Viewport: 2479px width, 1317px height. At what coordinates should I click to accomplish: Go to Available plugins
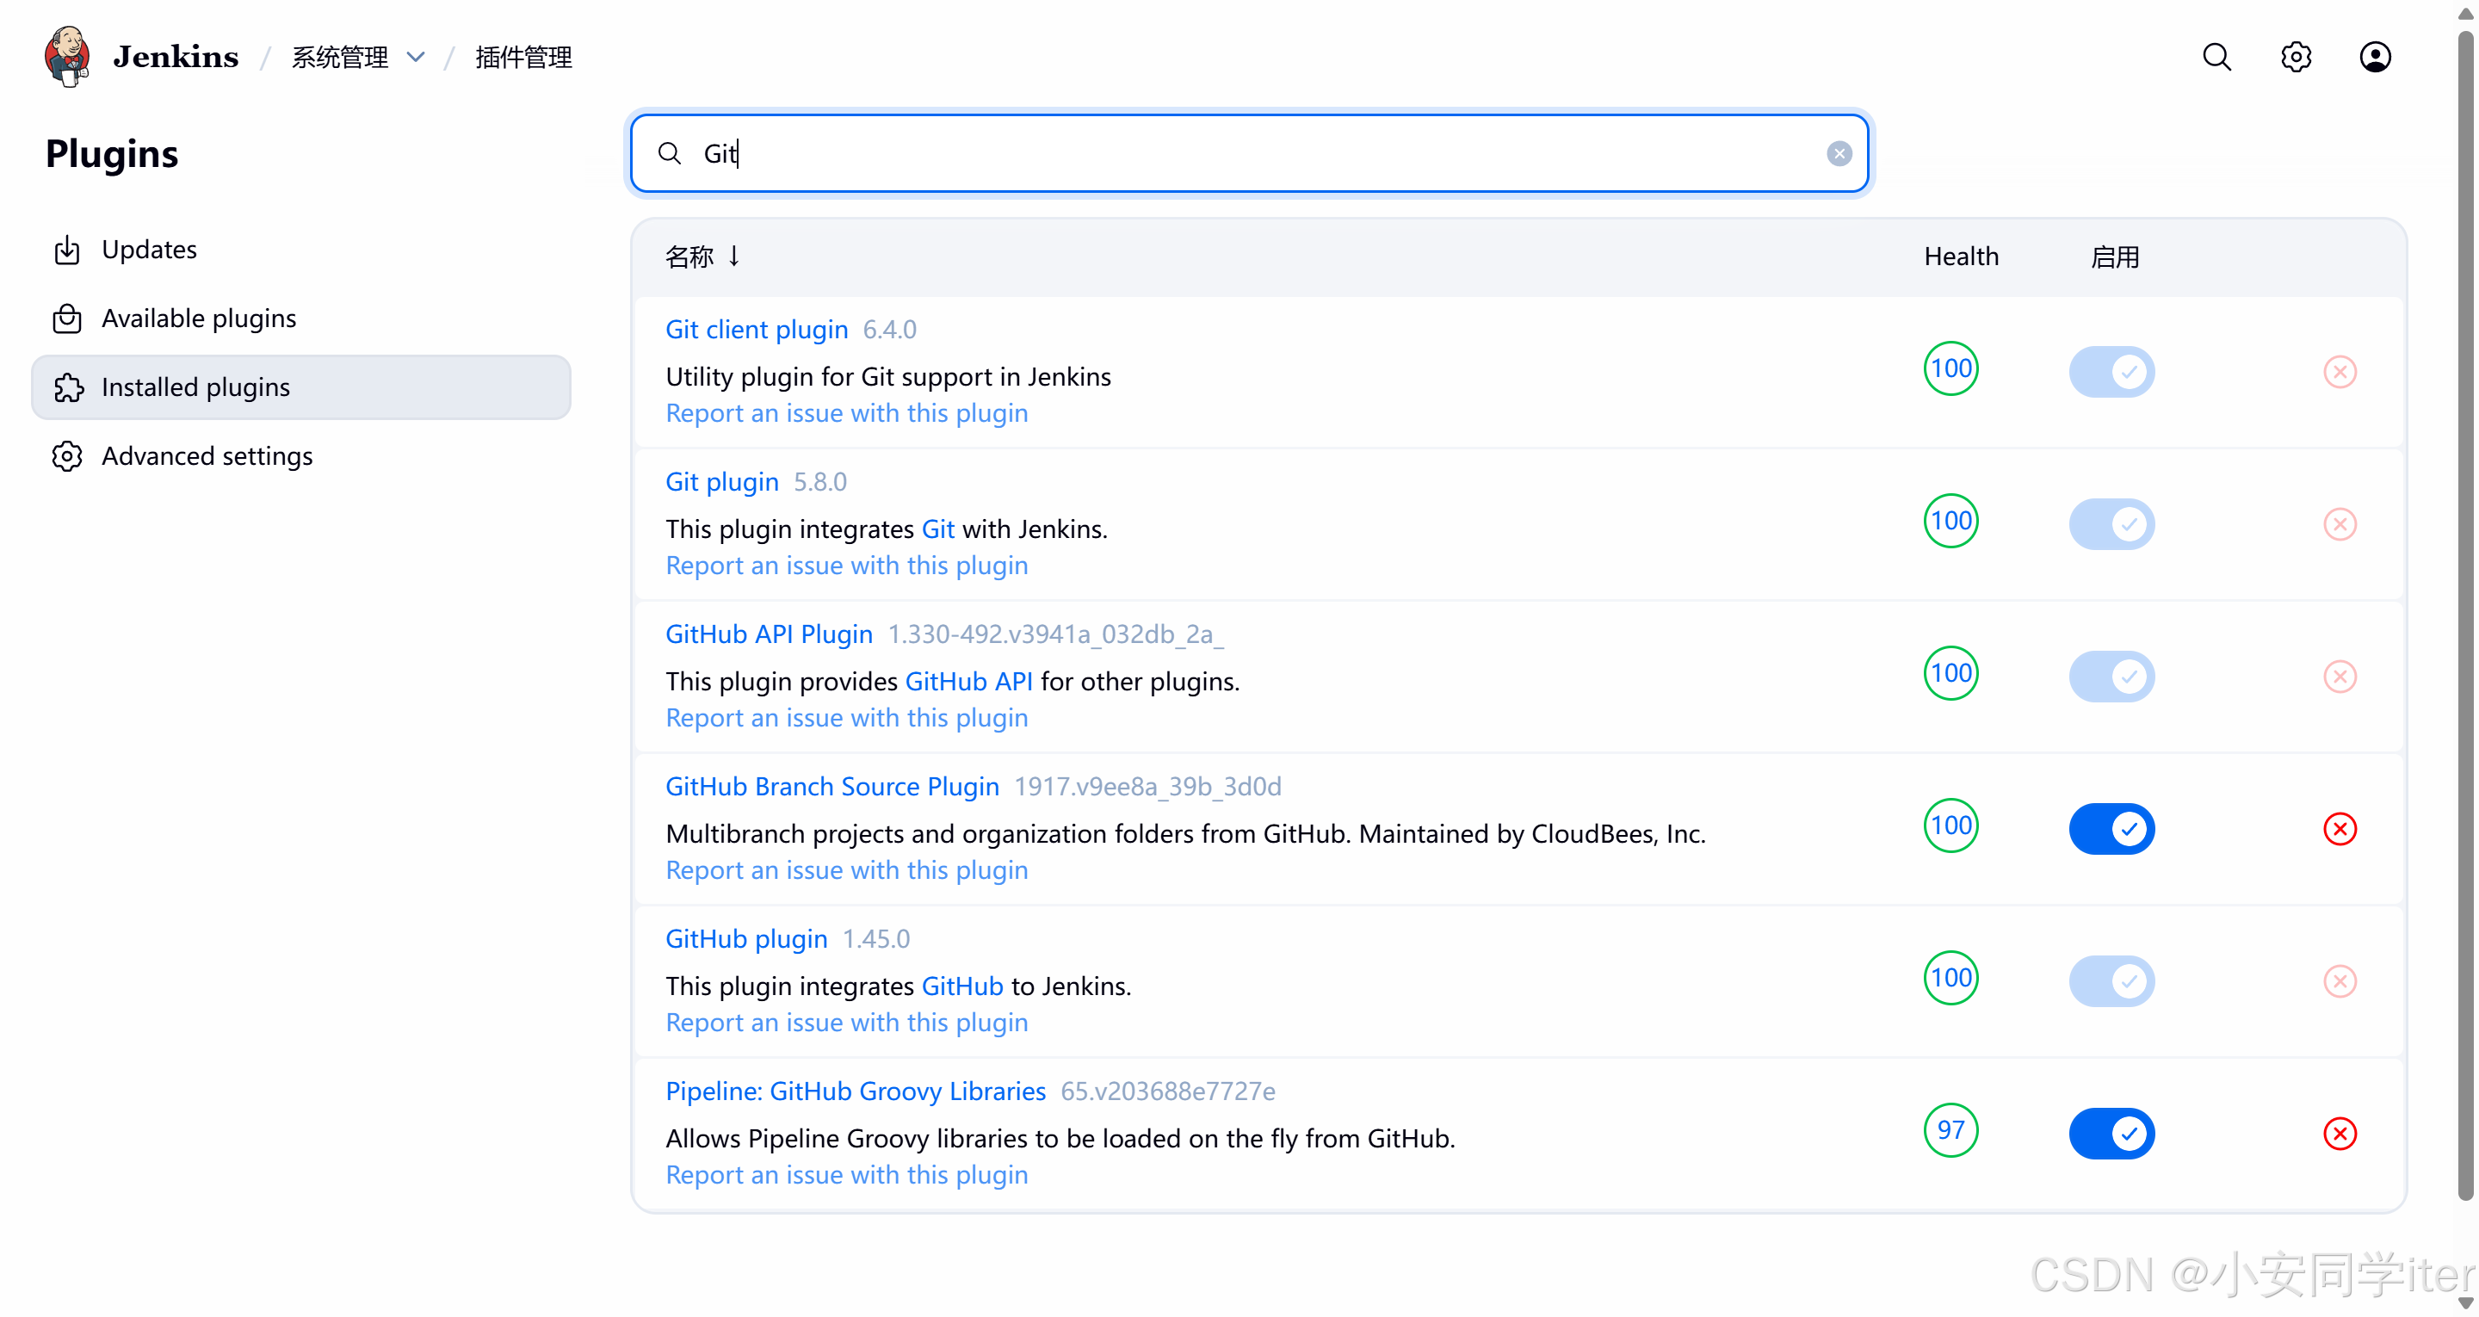[x=198, y=318]
